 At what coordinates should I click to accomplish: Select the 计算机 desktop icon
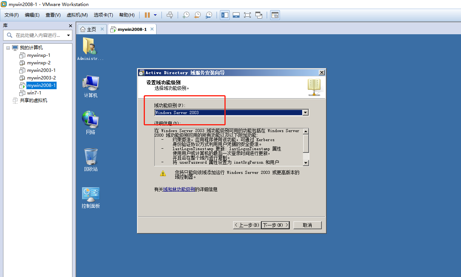[91, 87]
